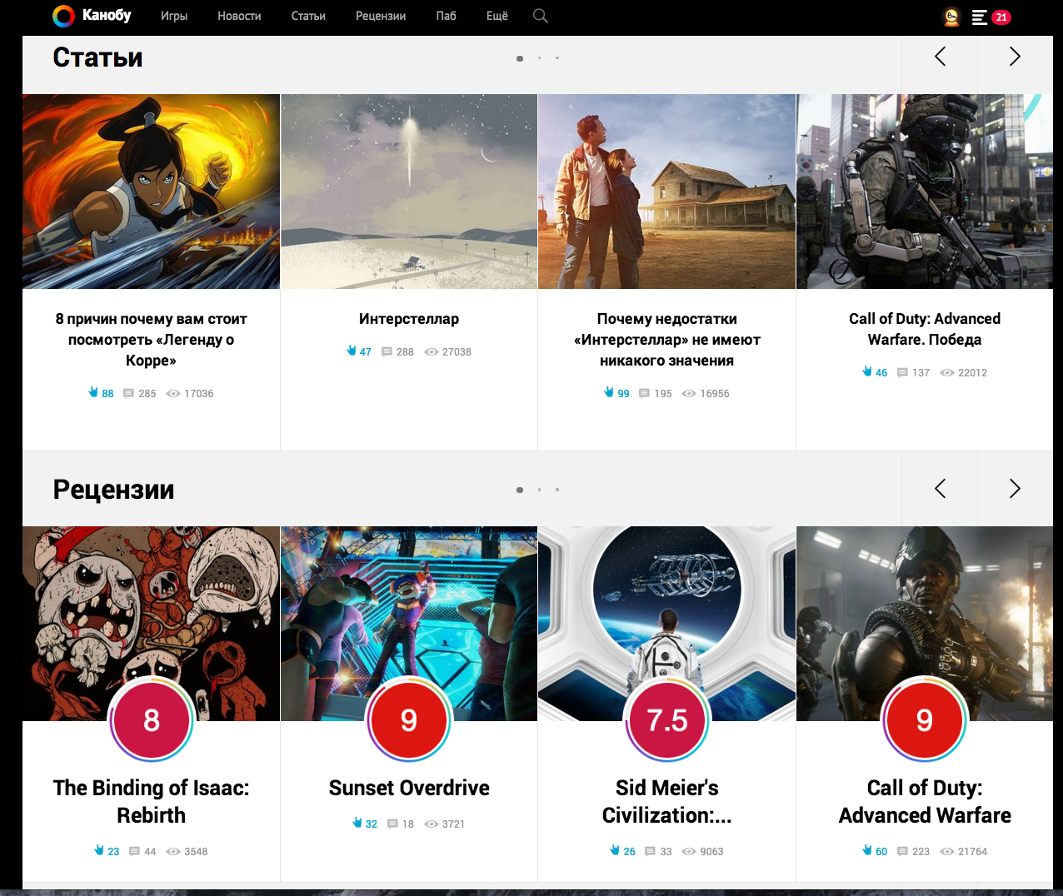Expand the Ещё menu
The height and width of the screenshot is (896, 1063).
(497, 16)
